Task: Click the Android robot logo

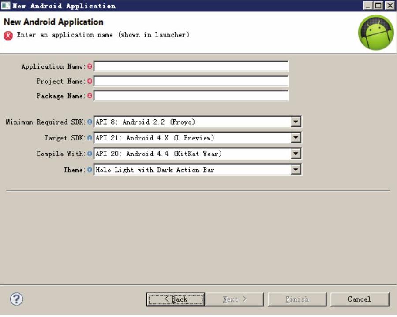Action: click(376, 33)
